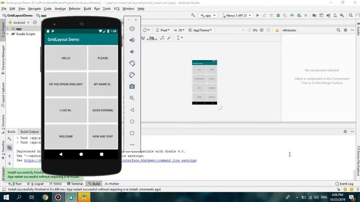Tap HOW ARE YOU? button

(x=103, y=136)
